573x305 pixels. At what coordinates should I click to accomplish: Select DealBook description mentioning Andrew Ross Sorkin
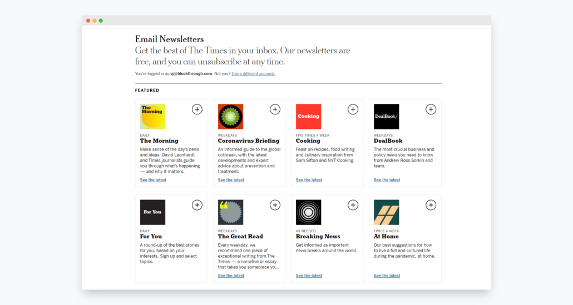404,158
